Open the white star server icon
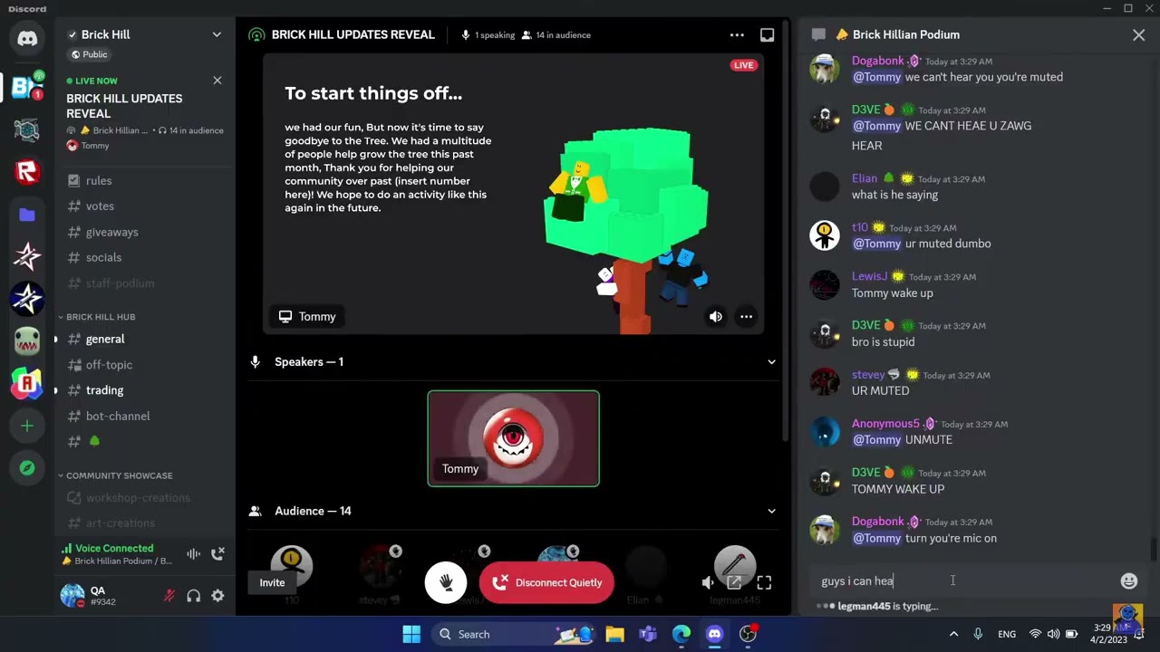Viewport: 1160px width, 652px height. pos(27,256)
